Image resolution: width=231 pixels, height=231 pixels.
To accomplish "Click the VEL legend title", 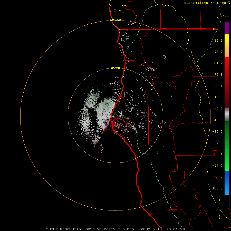I will click(225, 15).
